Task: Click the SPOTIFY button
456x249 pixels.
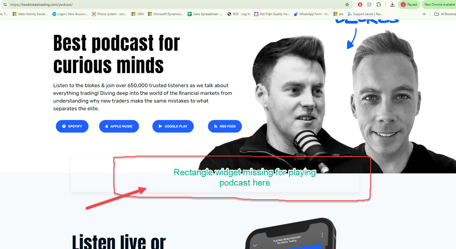Action: [72, 126]
